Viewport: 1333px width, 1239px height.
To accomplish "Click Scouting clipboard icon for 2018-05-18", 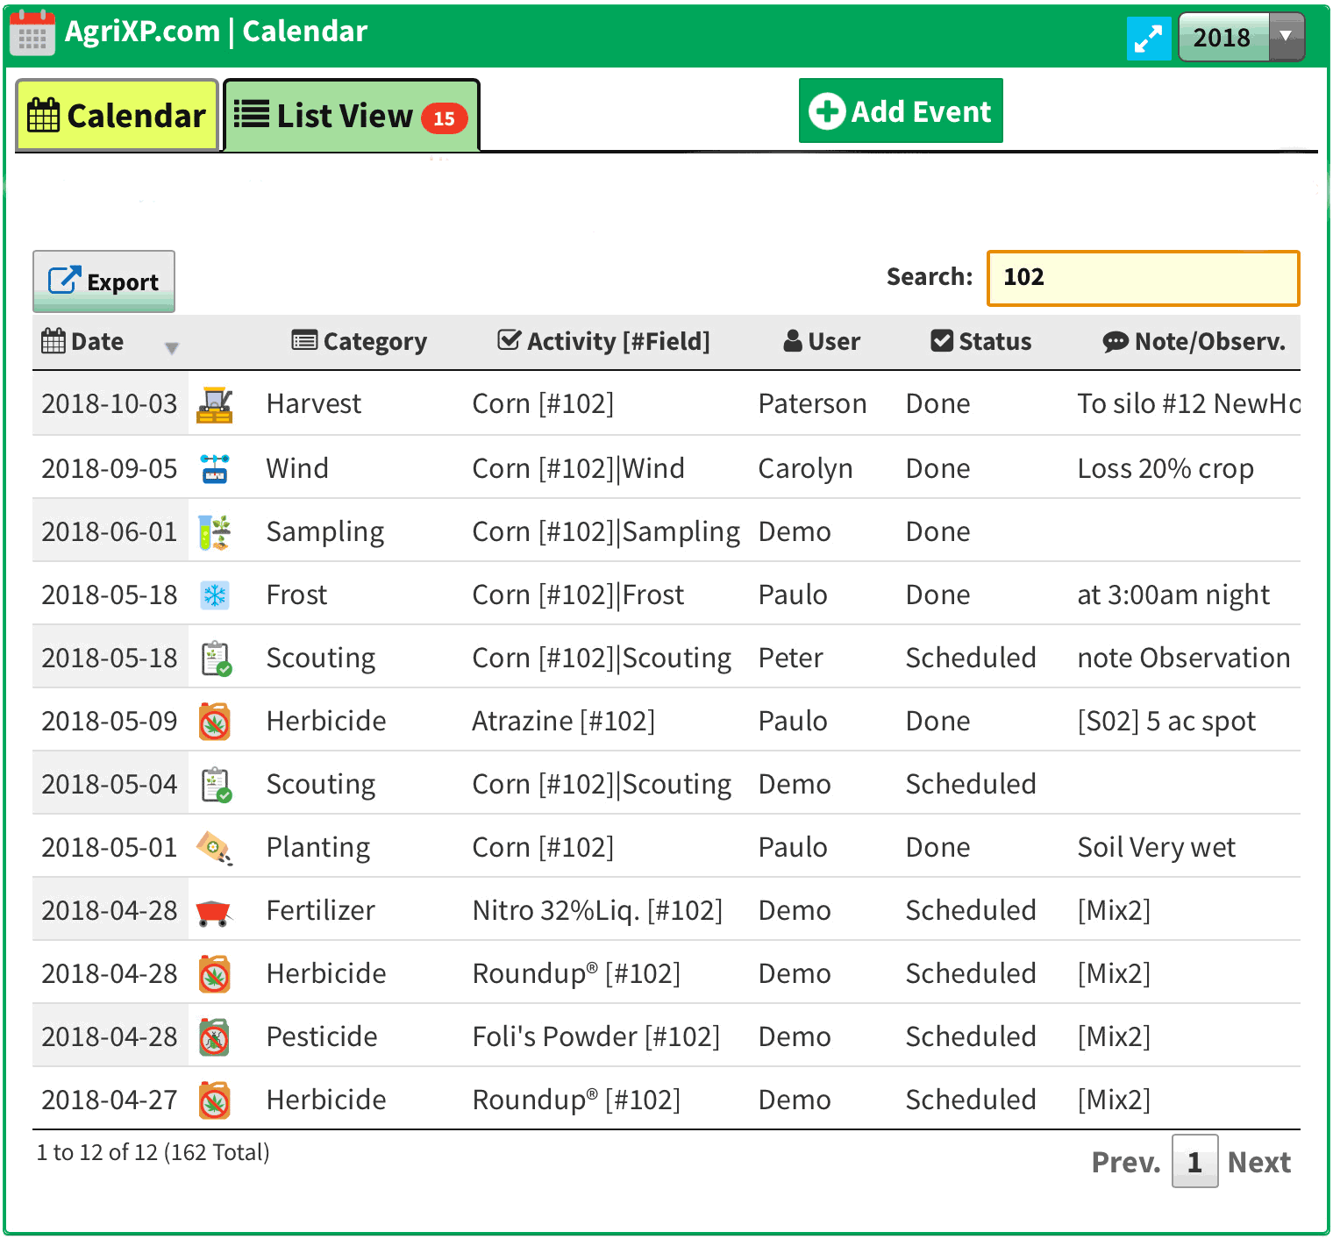I will [x=216, y=659].
